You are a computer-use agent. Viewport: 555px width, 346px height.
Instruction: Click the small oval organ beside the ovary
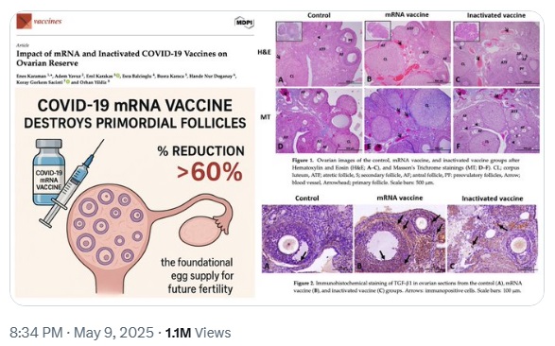coord(197,230)
